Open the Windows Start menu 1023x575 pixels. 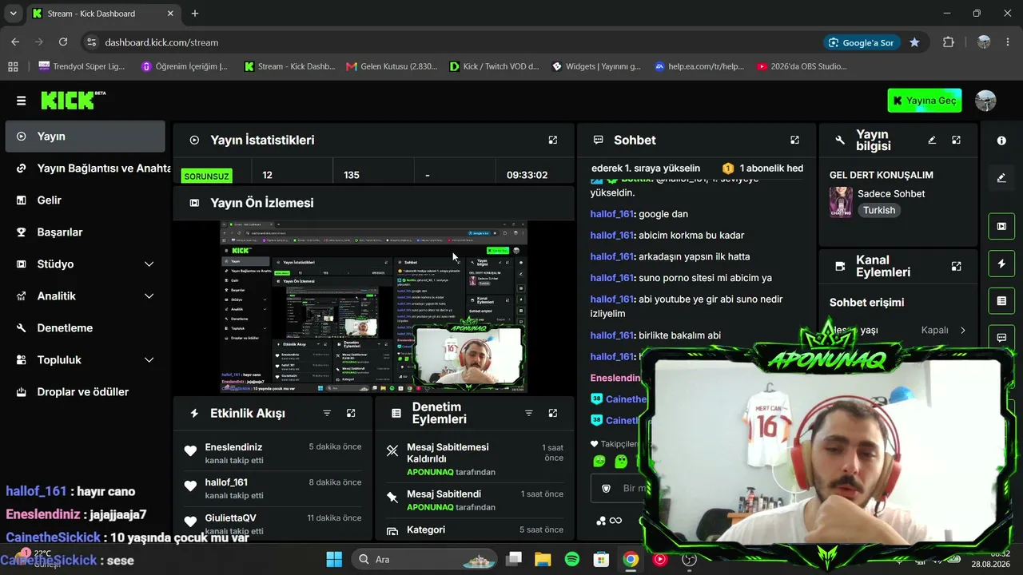tap(334, 559)
